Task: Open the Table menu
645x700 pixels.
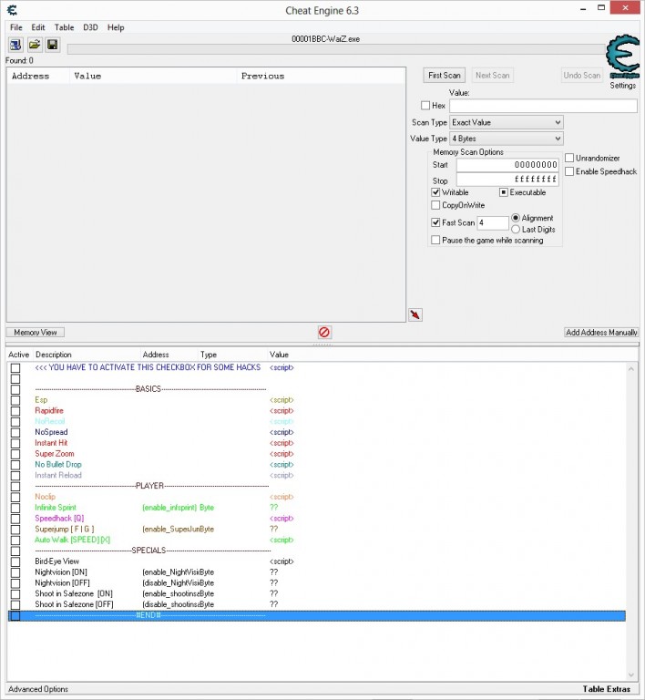Action: pyautogui.click(x=64, y=28)
